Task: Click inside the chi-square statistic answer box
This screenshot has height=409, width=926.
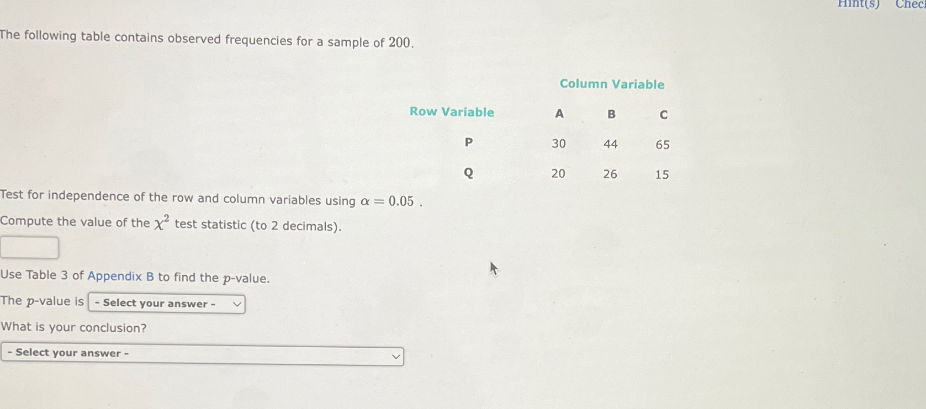Action: tap(29, 247)
